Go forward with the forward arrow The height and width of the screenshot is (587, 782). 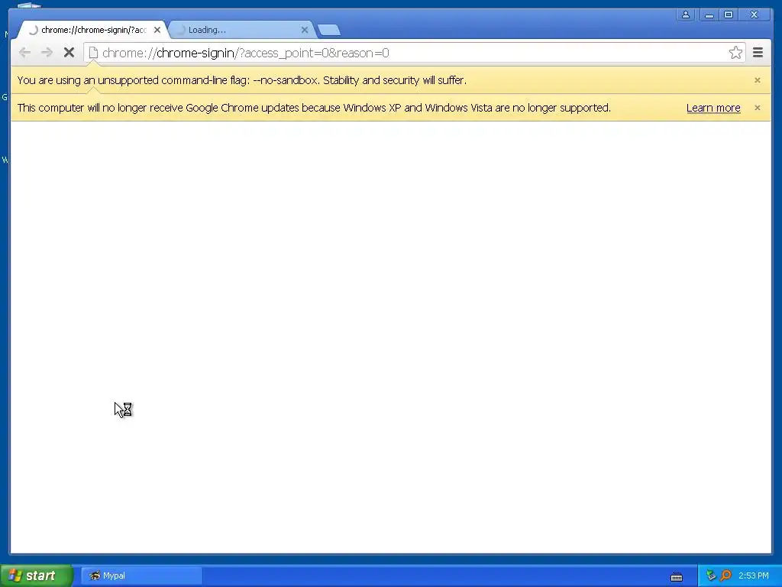[x=47, y=53]
